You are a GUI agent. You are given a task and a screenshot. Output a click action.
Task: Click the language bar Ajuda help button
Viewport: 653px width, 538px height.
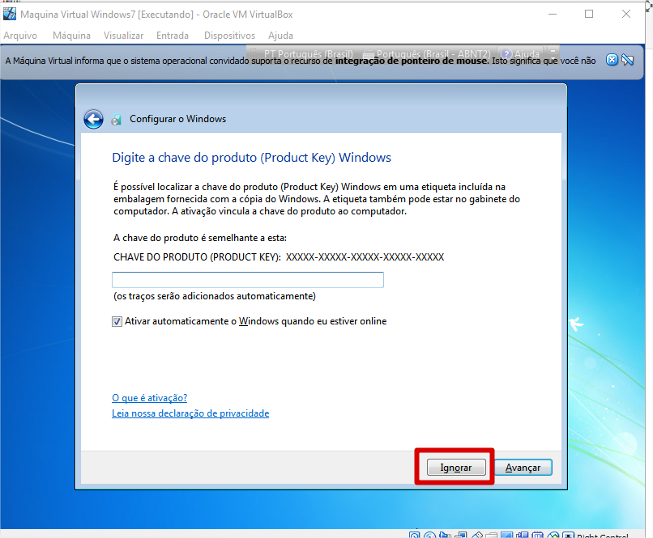[520, 54]
